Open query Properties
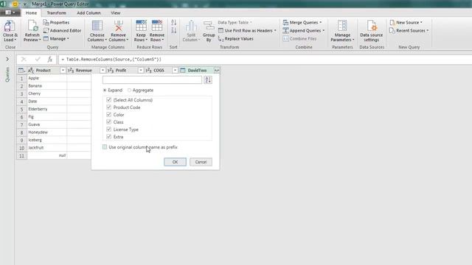This screenshot has height=265, width=472. [x=56, y=23]
